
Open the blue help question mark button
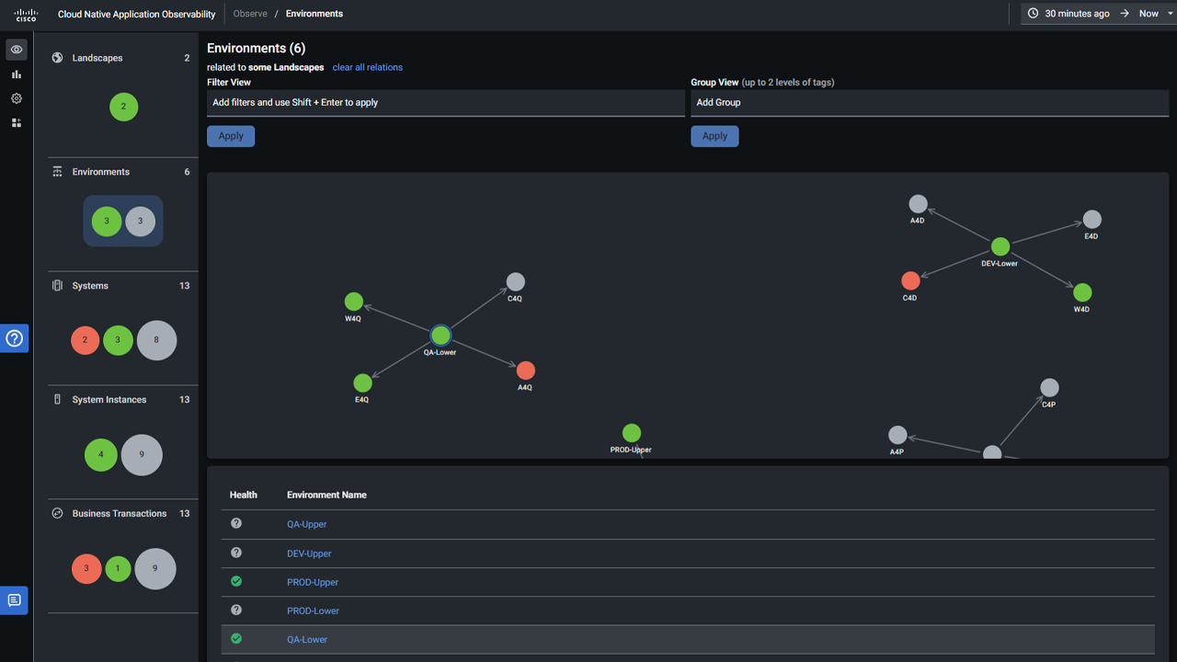click(x=15, y=338)
